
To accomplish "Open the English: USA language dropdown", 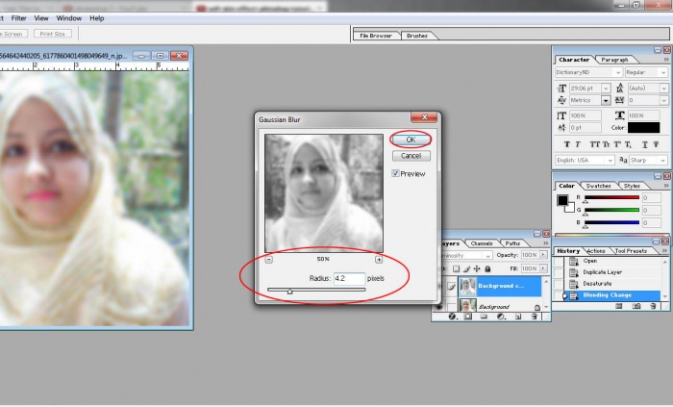I will coord(610,160).
